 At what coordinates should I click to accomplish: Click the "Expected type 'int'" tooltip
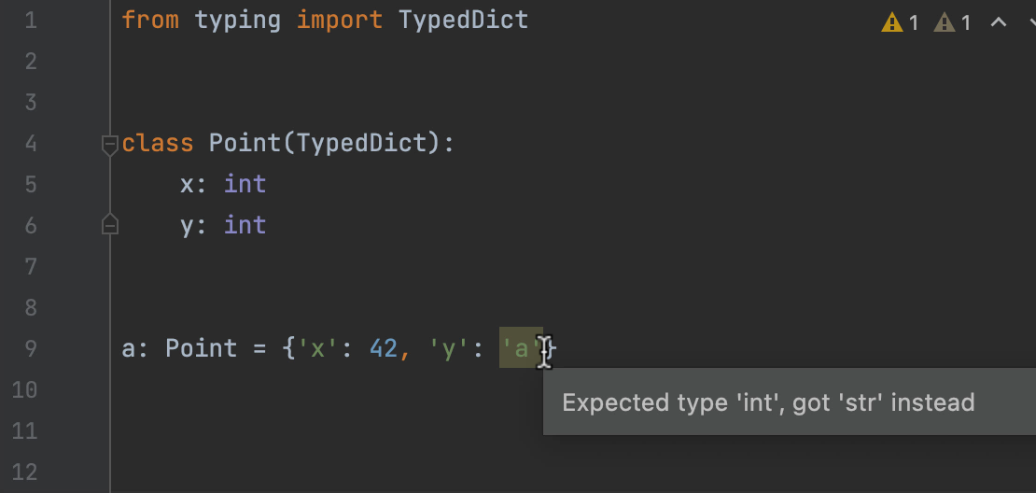coord(768,403)
